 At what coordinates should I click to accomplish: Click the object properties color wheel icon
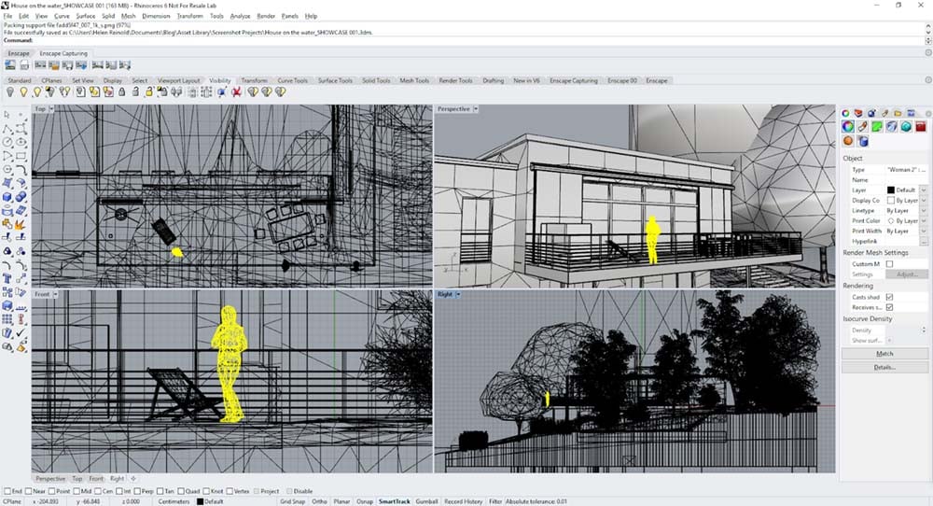click(x=848, y=127)
